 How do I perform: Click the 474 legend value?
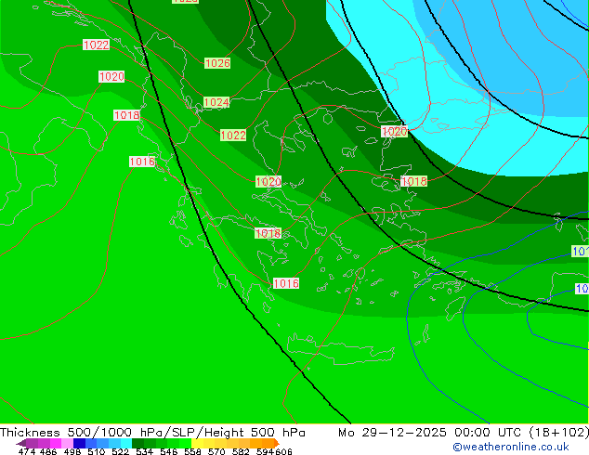tap(27, 451)
